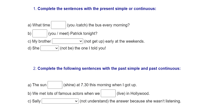Click the text "the bus every morning?"
206x112 pixels.
click(x=109, y=25)
